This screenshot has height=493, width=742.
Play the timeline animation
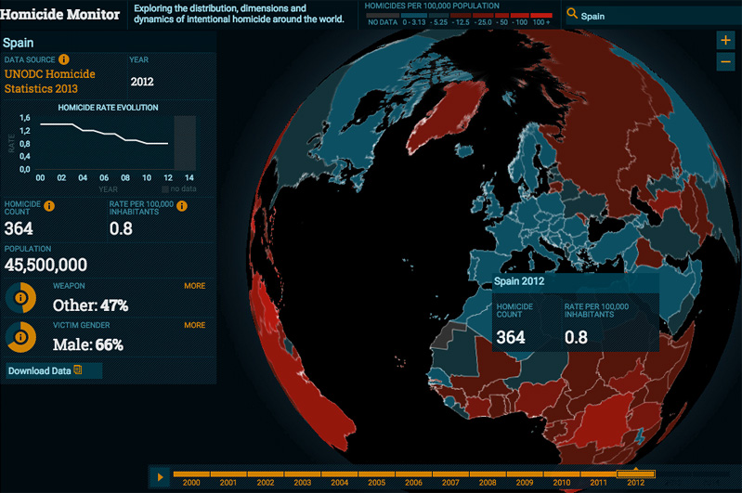click(x=160, y=477)
